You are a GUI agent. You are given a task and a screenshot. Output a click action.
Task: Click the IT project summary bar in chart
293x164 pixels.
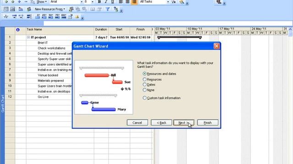(179, 37)
